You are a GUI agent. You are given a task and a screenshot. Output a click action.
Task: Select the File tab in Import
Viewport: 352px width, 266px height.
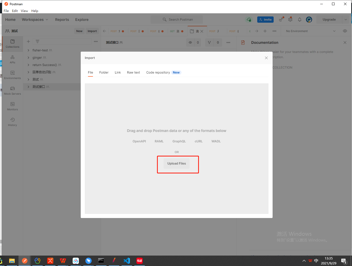click(90, 72)
